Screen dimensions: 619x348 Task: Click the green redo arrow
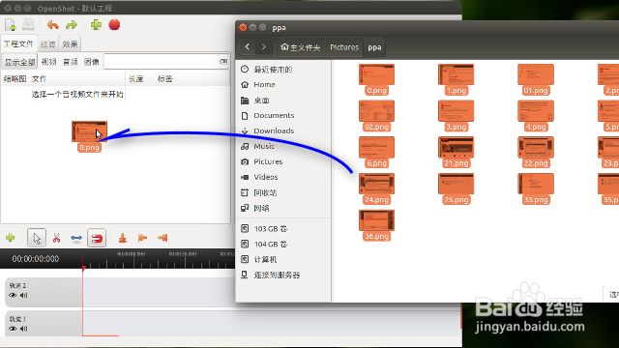pyautogui.click(x=72, y=25)
